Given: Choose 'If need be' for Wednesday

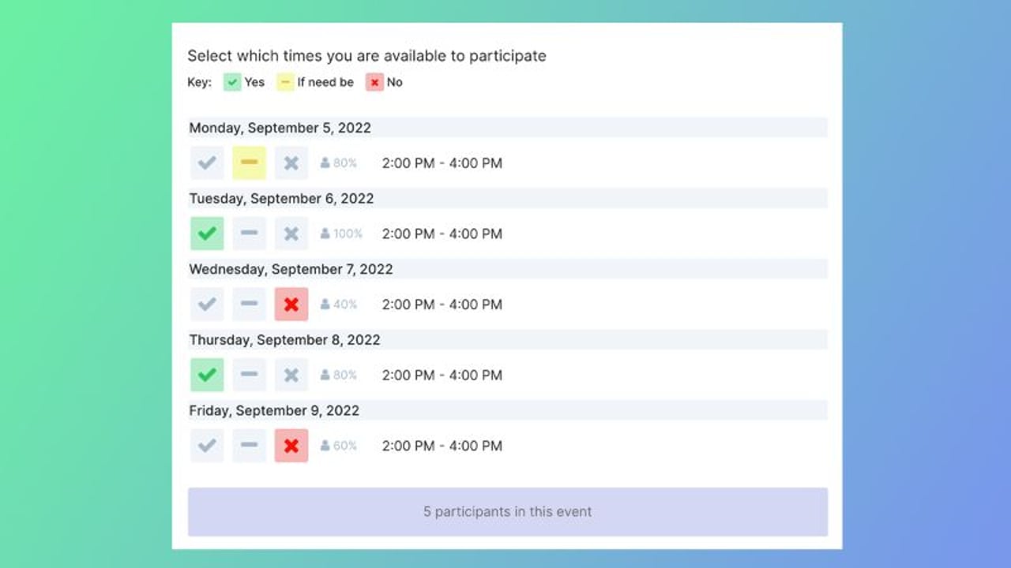Looking at the screenshot, I should point(249,305).
